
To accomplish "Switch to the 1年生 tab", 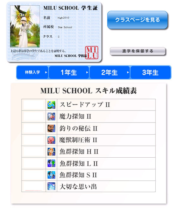I will 69,72.
